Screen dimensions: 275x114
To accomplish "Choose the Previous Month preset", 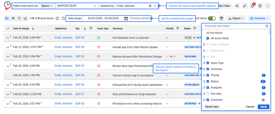I will tap(140, 18).
